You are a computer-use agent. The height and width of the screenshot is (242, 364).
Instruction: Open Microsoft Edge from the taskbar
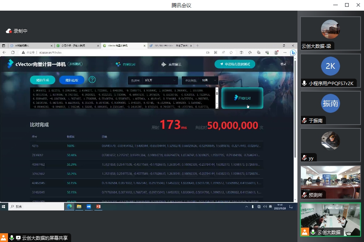click(x=70, y=207)
